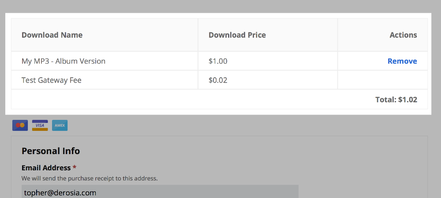Click empty Actions cell in Test Gateway Fee row
This screenshot has height=198, width=441.
(x=382, y=80)
